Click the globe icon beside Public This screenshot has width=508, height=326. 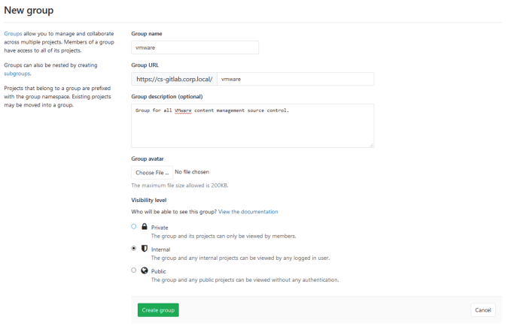[144, 270]
